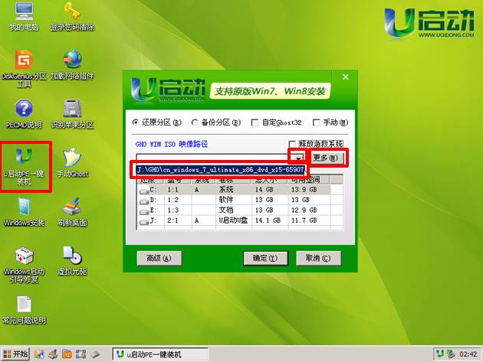Open the 手动Ghost desktop icon

click(72, 157)
